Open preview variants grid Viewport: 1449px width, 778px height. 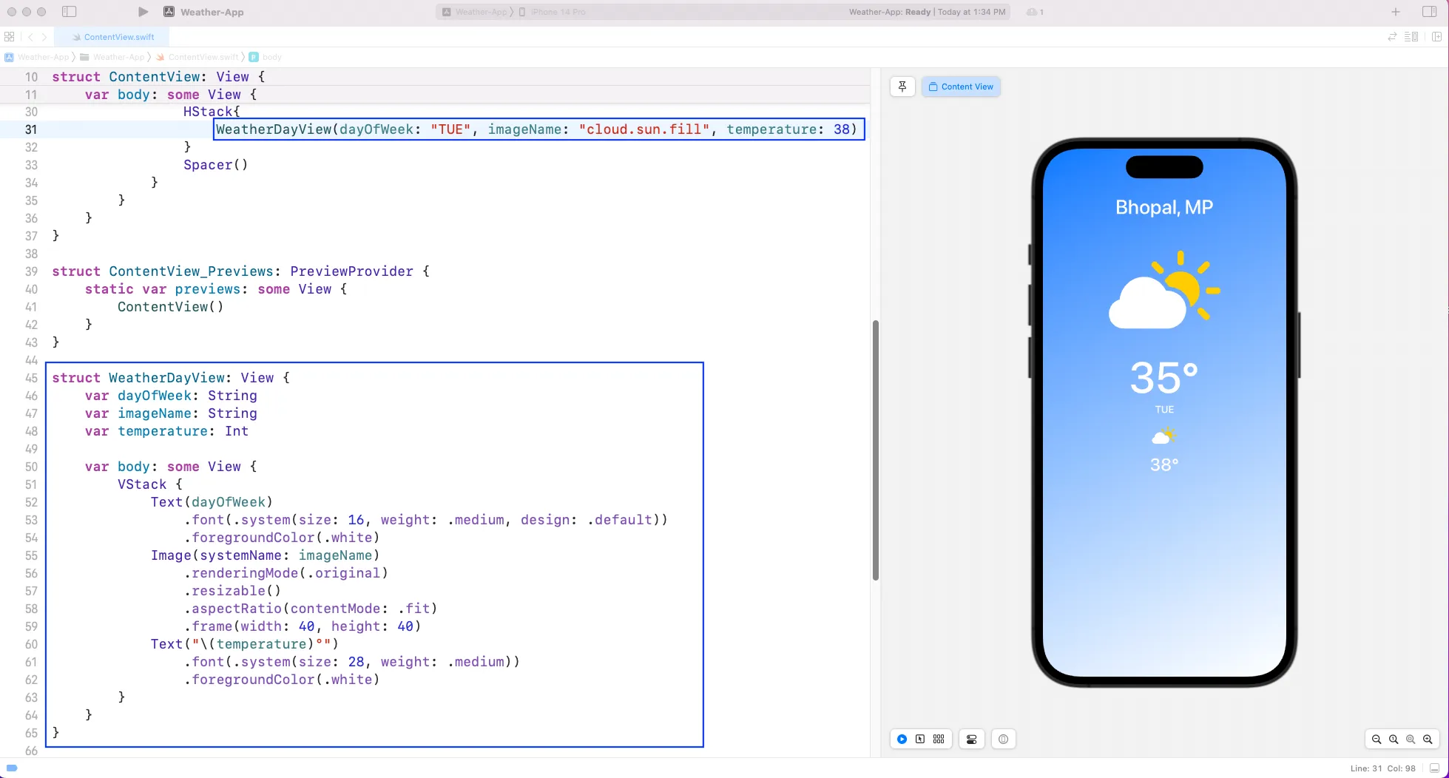pos(939,739)
